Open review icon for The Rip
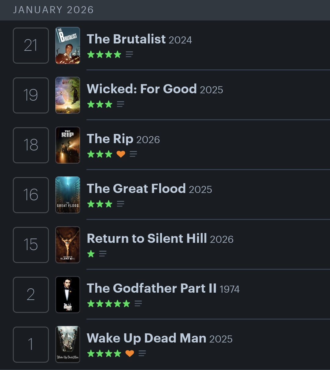Viewport: 330px width, 370px height. [133, 154]
